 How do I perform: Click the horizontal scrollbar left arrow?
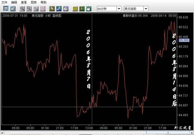(2, 132)
